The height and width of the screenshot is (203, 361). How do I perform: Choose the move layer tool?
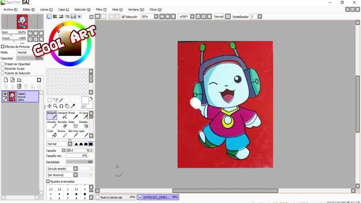[x=50, y=106]
